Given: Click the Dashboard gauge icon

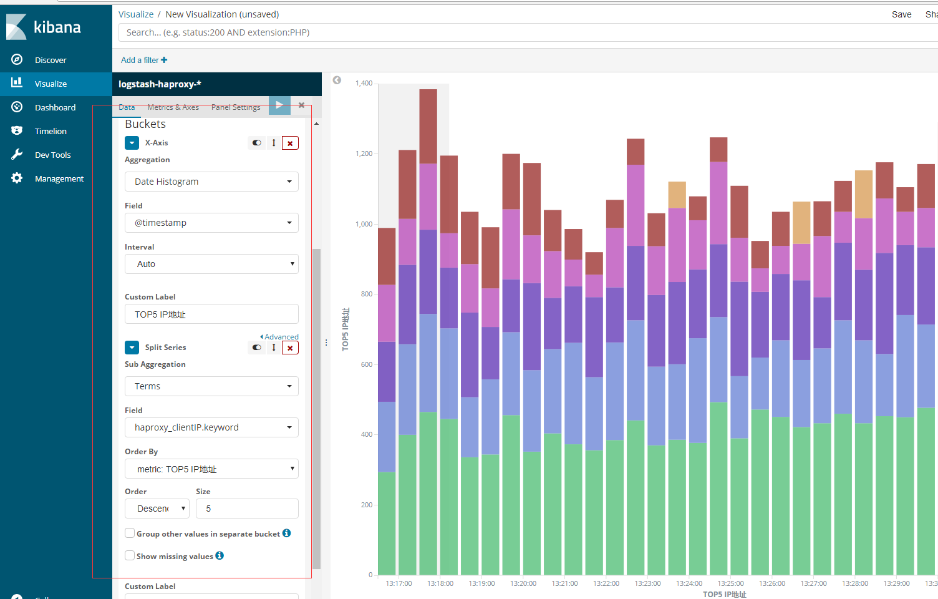Looking at the screenshot, I should click(x=17, y=107).
